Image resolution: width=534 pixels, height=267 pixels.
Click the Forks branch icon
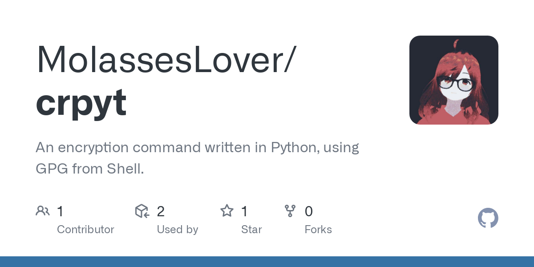pyautogui.click(x=290, y=211)
